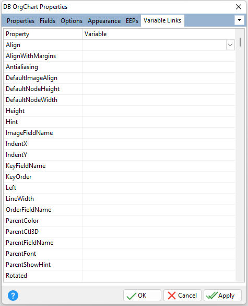
Task: Go to the Appearance tab
Action: click(104, 21)
